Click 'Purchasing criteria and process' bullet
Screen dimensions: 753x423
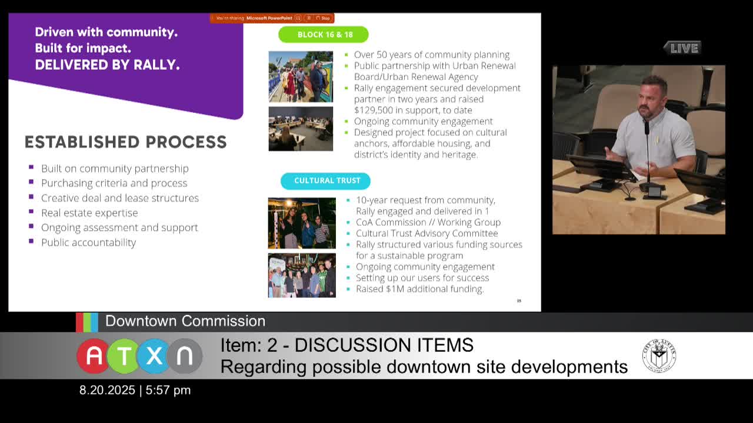pos(114,183)
